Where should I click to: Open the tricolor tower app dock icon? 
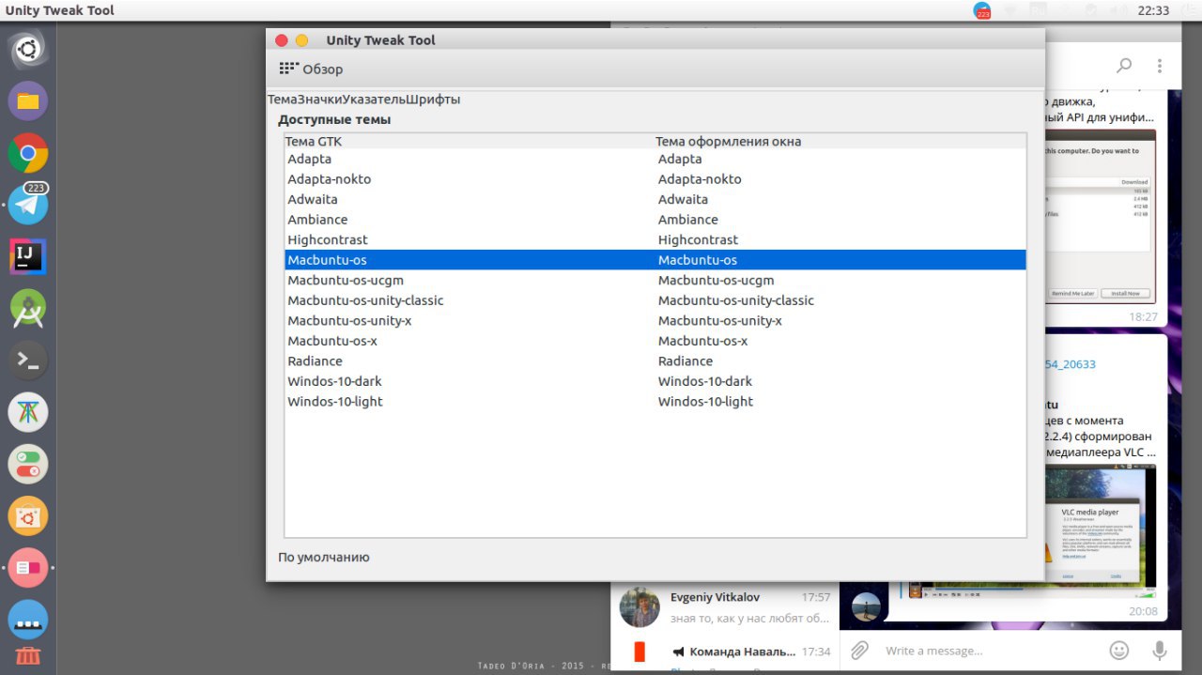point(28,411)
